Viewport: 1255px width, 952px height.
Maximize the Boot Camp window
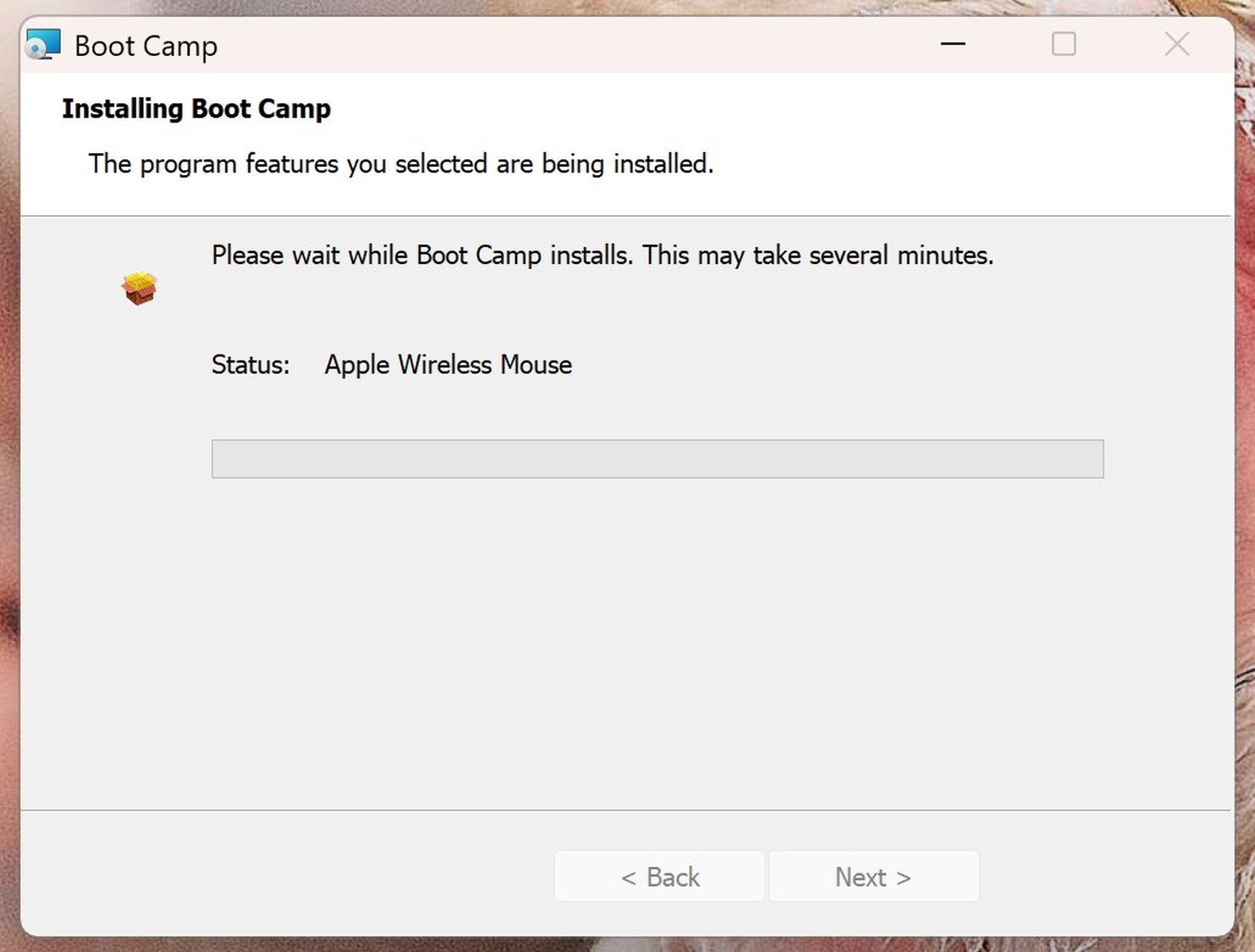[1064, 44]
